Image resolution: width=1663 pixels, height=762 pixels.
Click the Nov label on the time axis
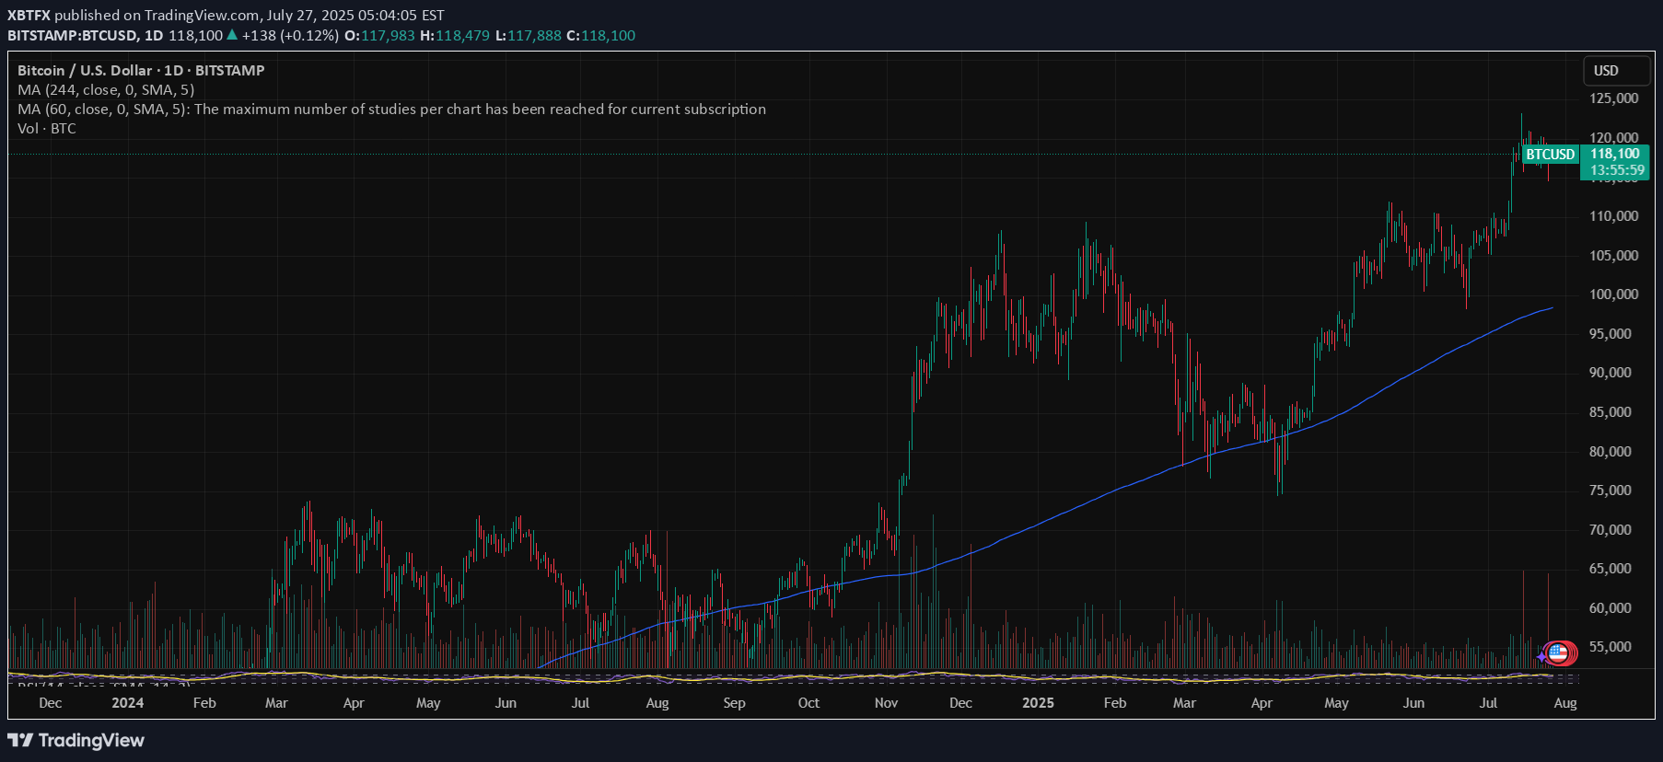(x=886, y=703)
